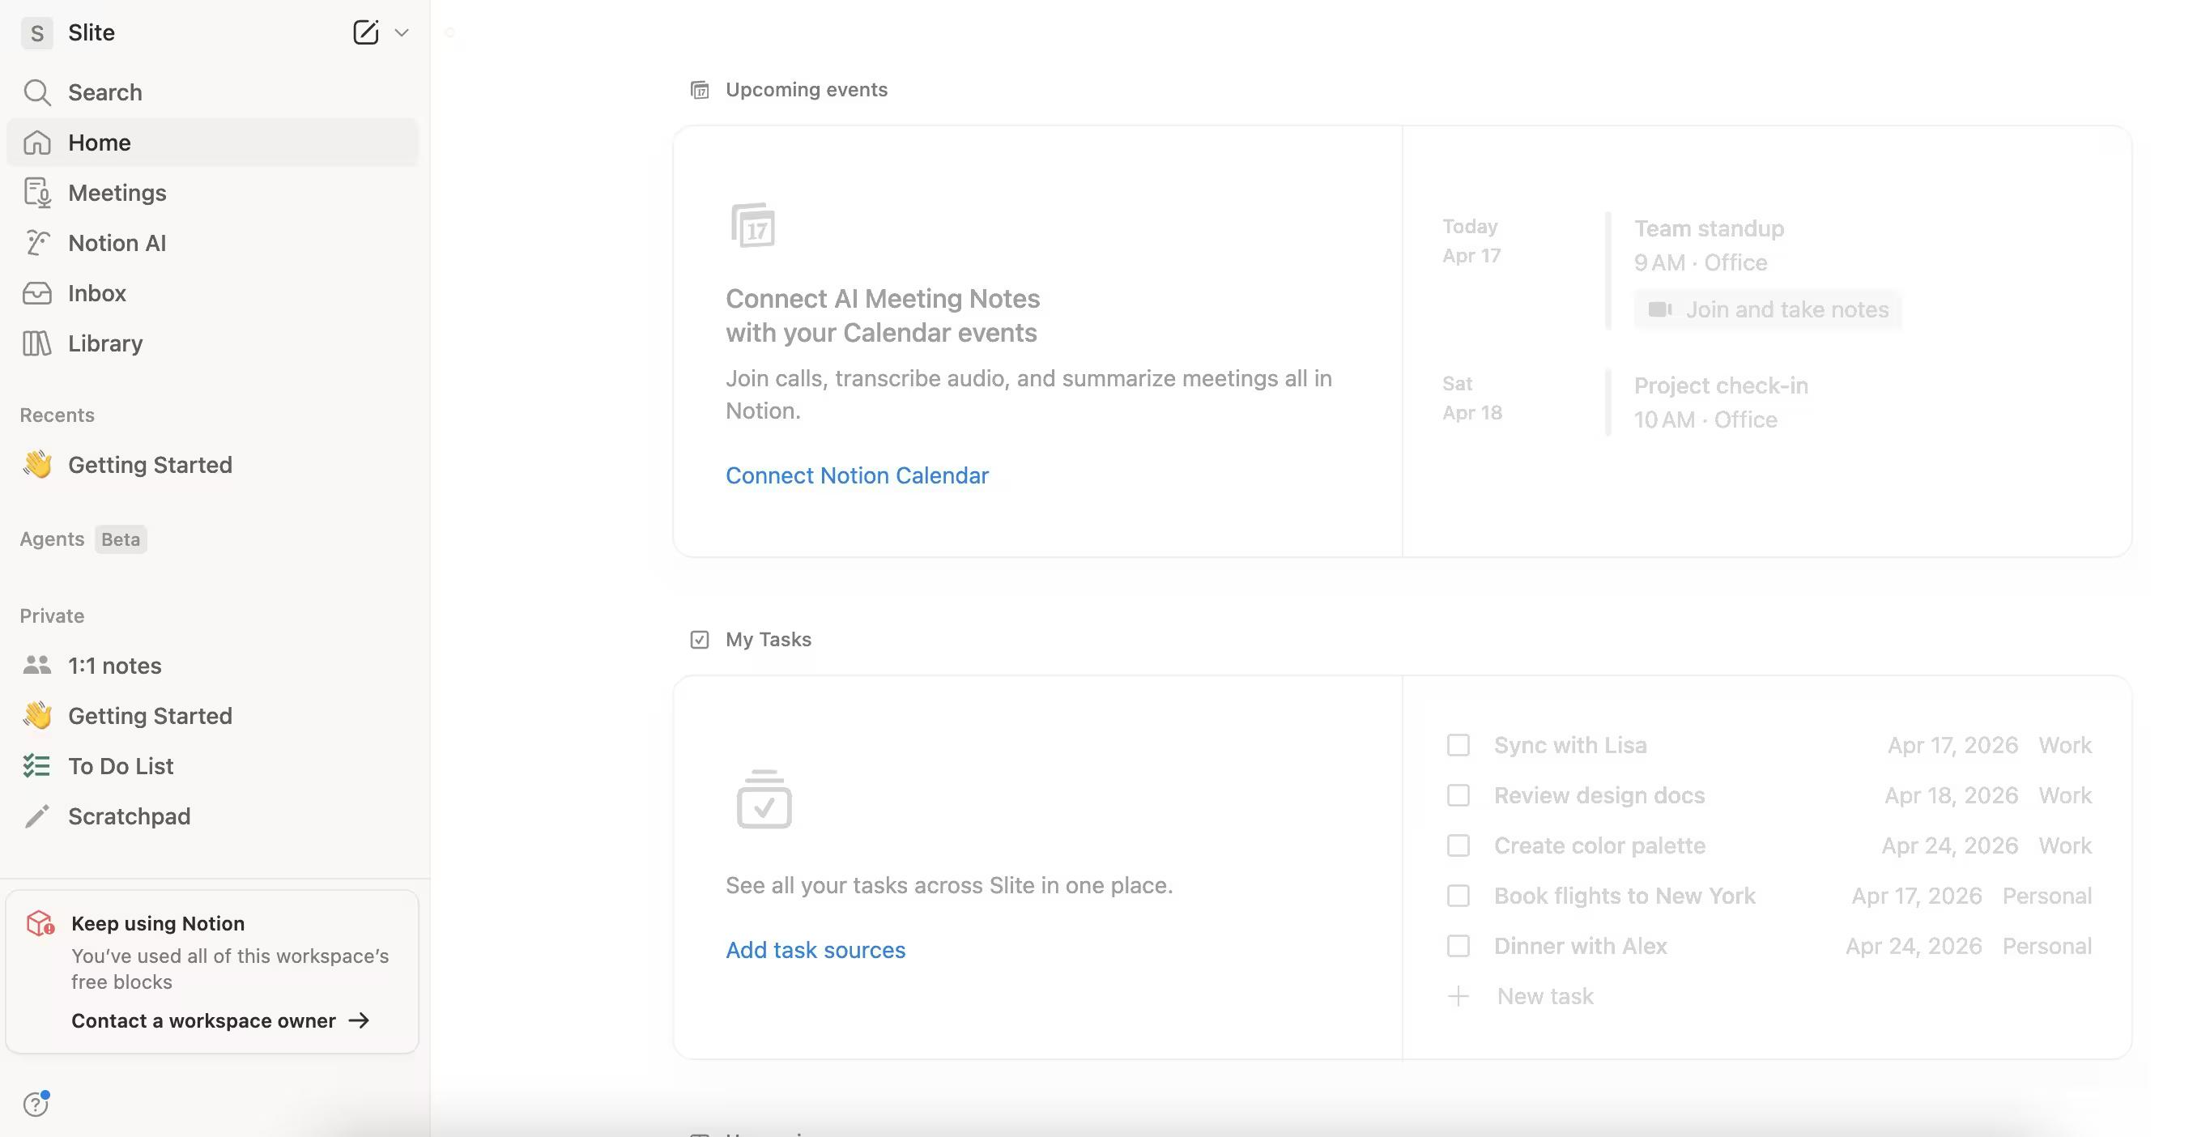Image resolution: width=2193 pixels, height=1137 pixels.
Task: Open the help question mark icon
Action: pyautogui.click(x=36, y=1104)
